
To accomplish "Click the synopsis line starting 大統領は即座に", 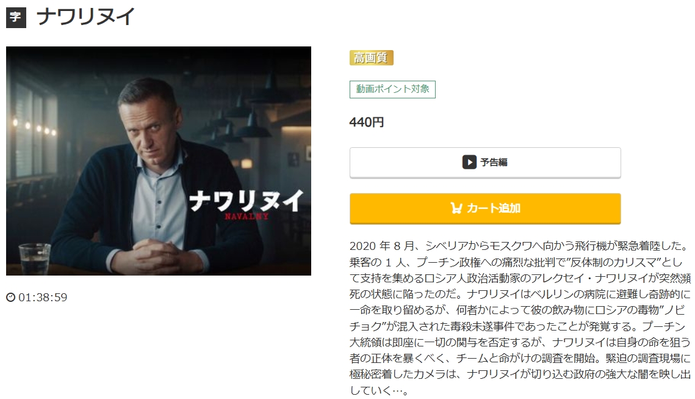I will (x=520, y=342).
